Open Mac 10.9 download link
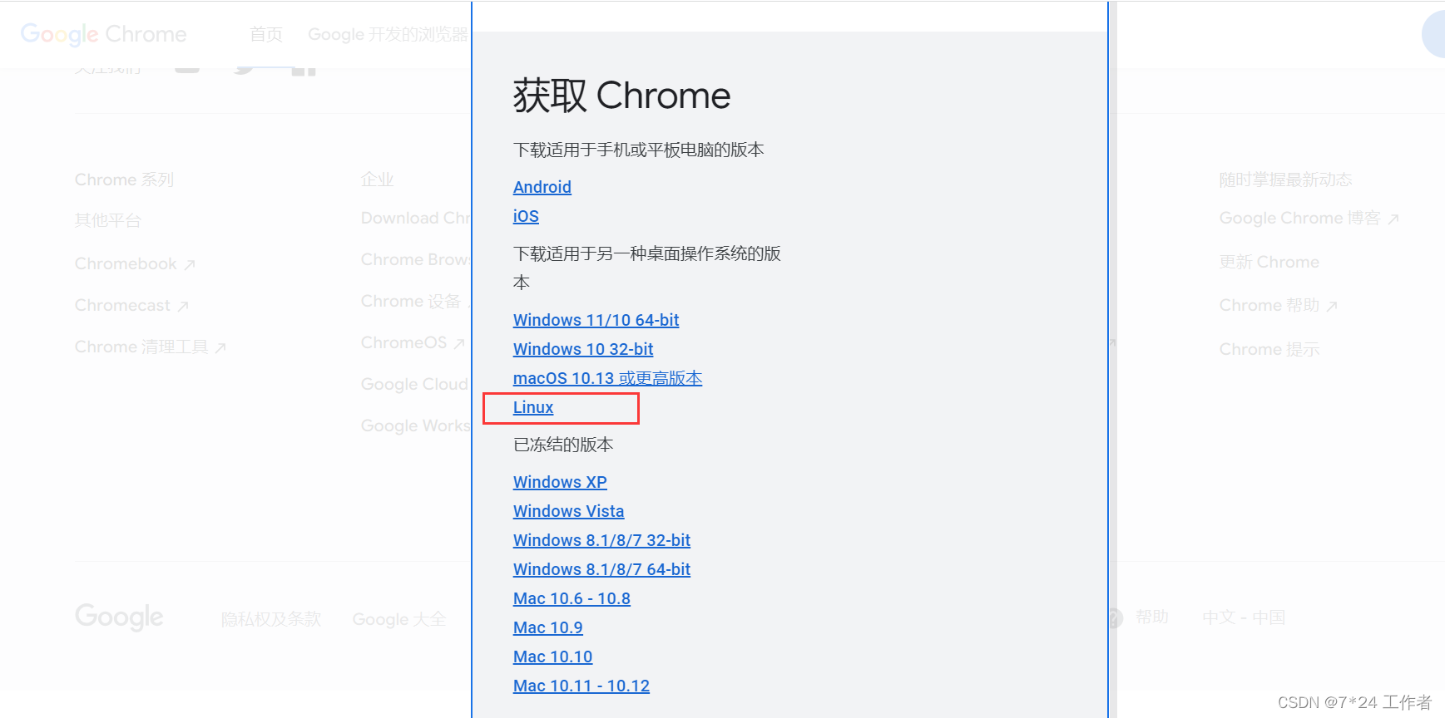The width and height of the screenshot is (1445, 718). pos(547,627)
